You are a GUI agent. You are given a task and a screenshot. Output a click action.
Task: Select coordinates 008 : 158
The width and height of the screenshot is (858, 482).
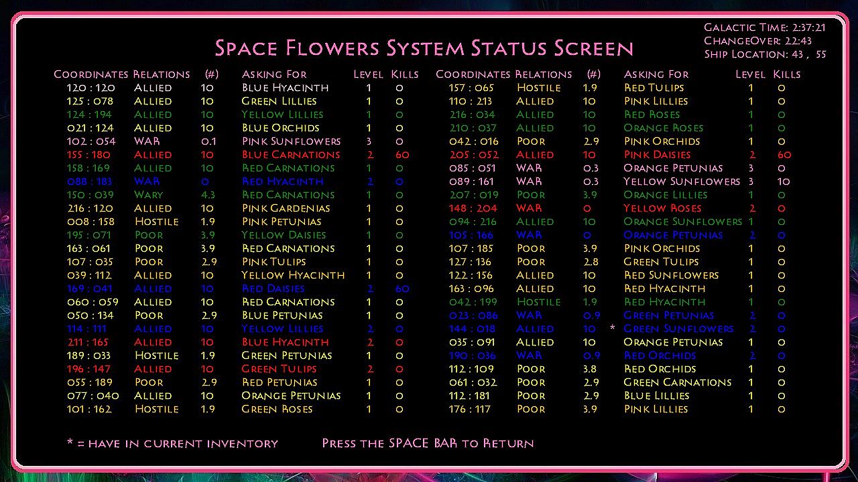pyautogui.click(x=90, y=222)
